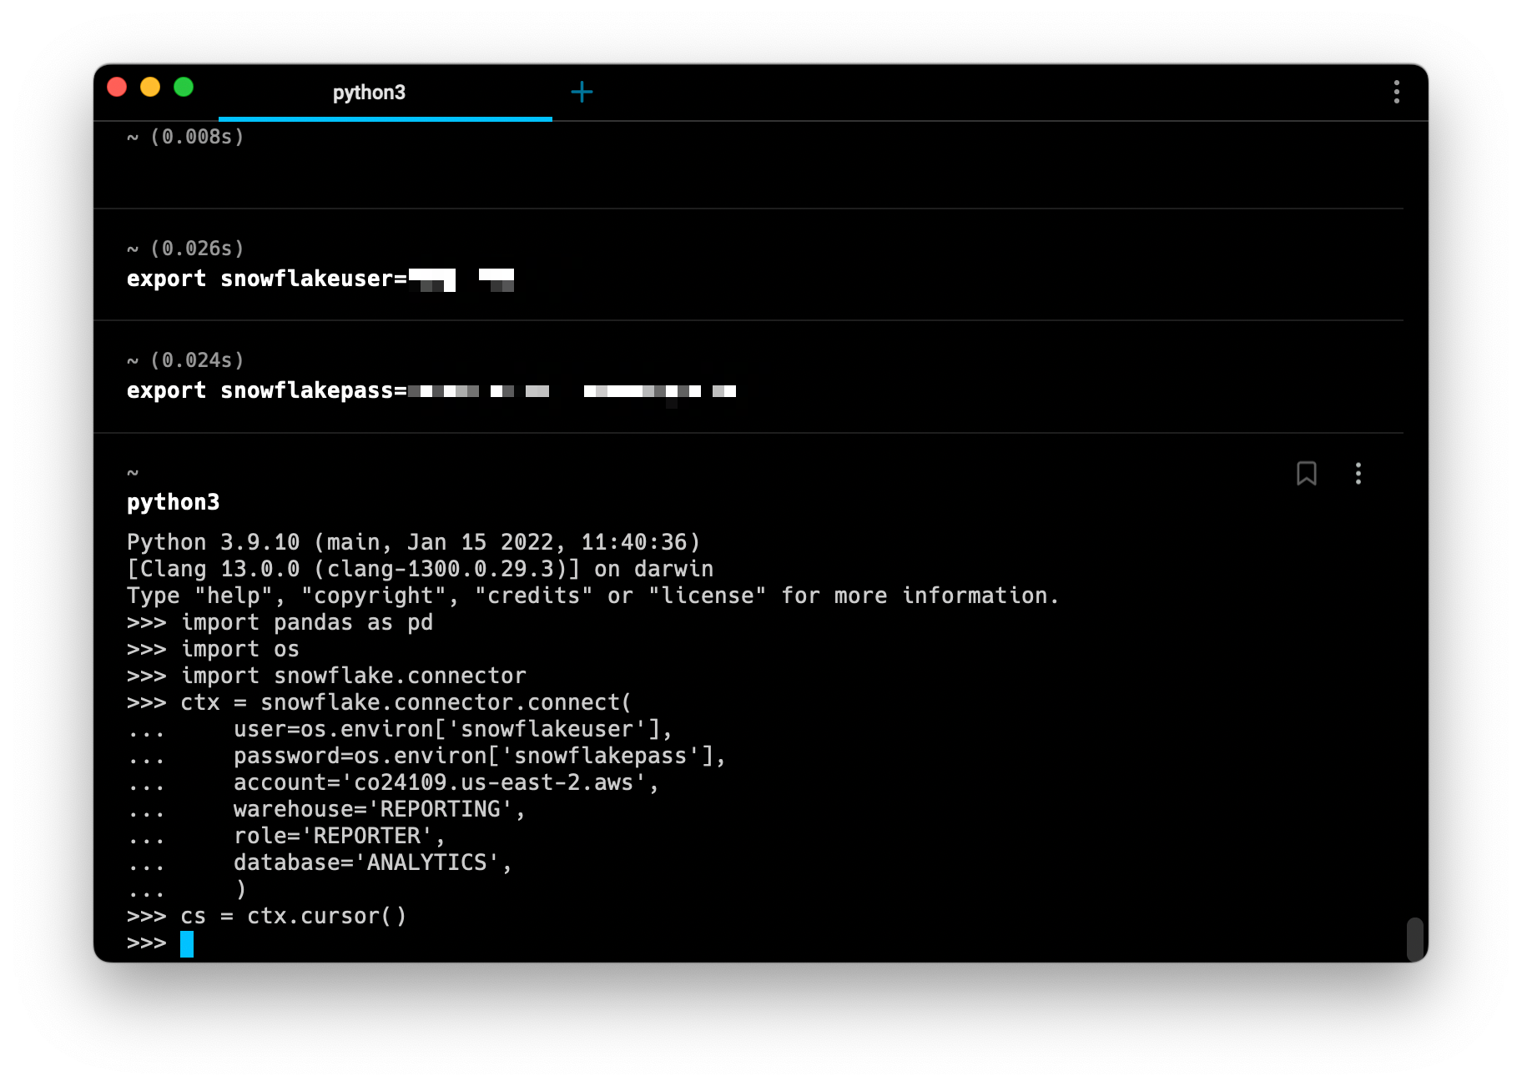Click the (0.026s) timing label
Screen dimensions: 1522x1086
point(185,249)
